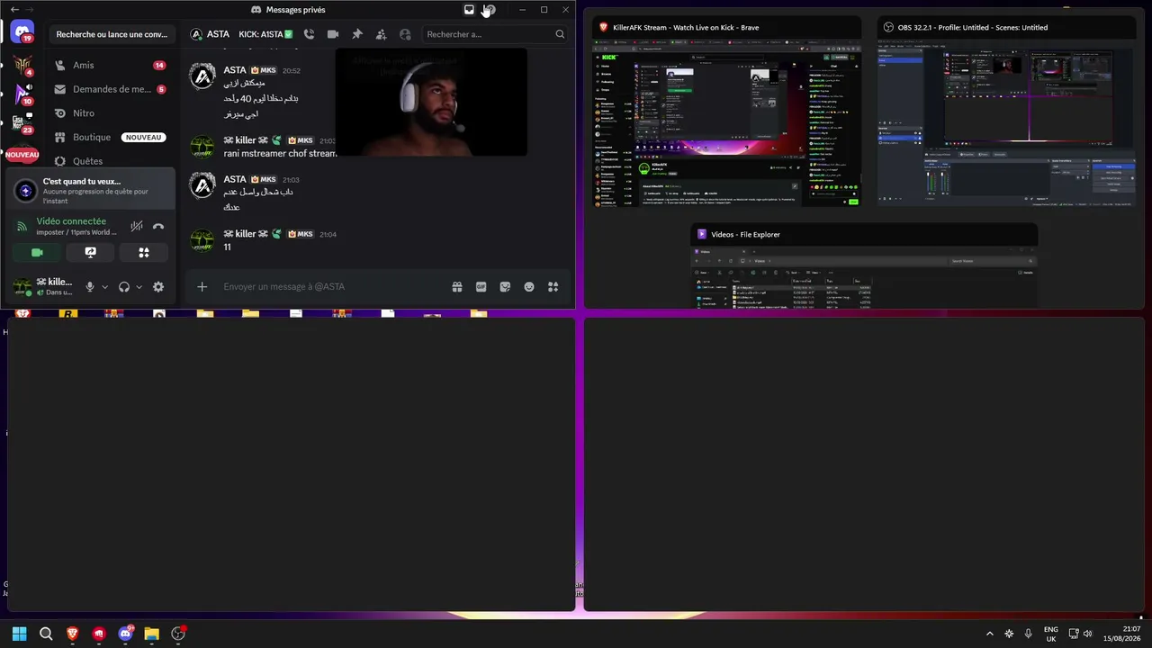Expand microphone input options arrow
Image resolution: width=1152 pixels, height=648 pixels.
(104, 287)
